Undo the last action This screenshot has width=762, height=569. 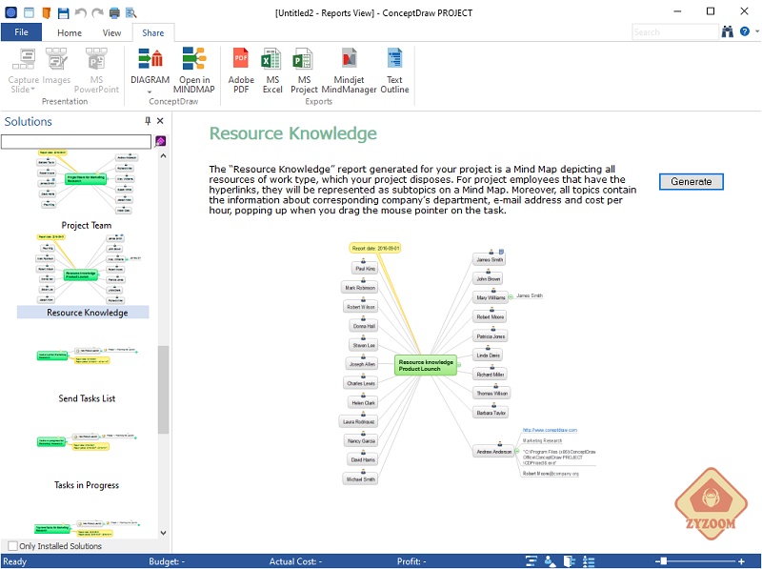coord(80,12)
